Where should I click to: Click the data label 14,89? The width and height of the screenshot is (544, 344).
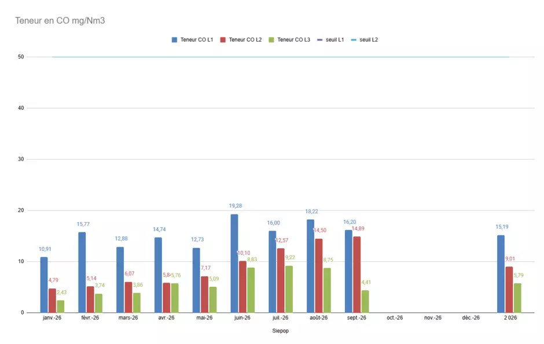tap(358, 228)
